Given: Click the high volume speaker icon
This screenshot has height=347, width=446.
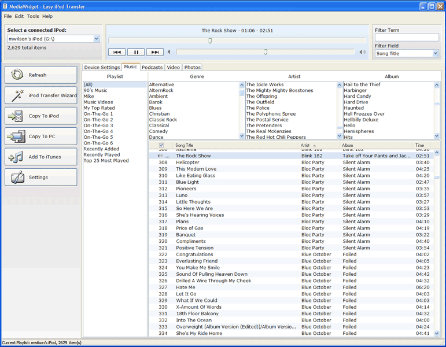Looking at the screenshot, I should [x=362, y=52].
